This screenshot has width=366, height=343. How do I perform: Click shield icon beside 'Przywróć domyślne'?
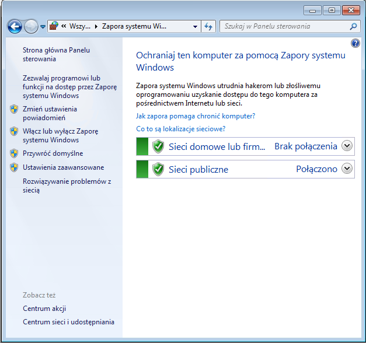click(x=14, y=153)
